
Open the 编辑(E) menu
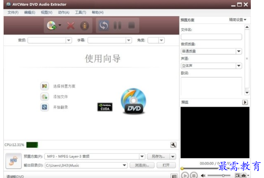coord(30,12)
